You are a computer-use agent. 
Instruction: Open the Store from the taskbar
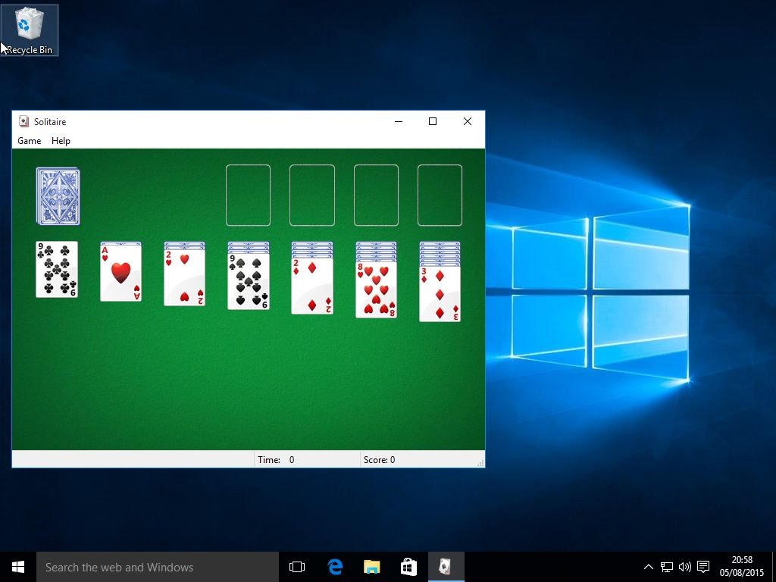[x=408, y=567]
